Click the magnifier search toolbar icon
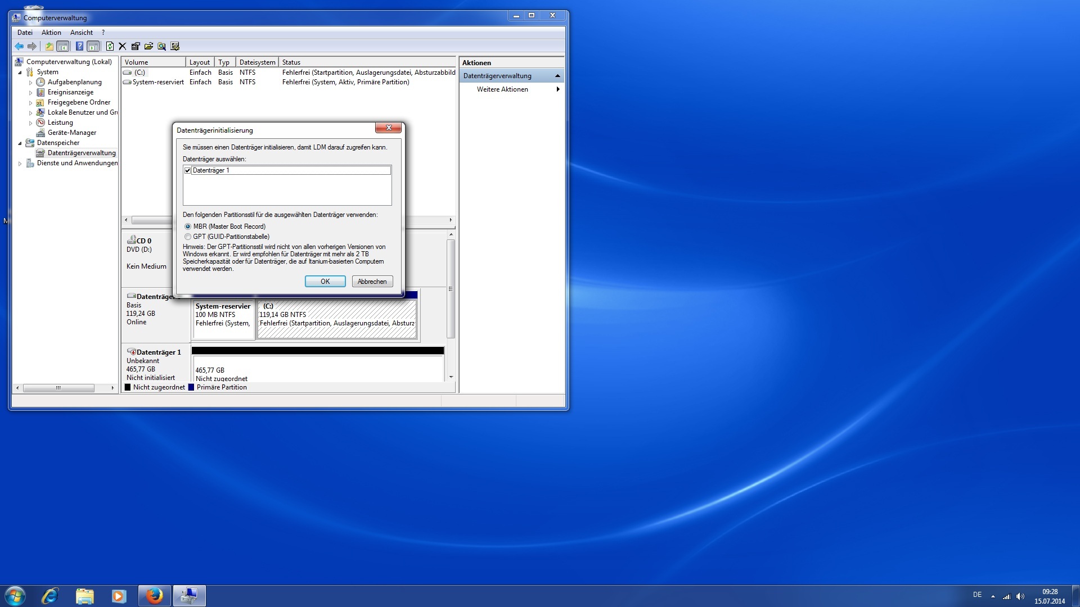 [x=161, y=46]
